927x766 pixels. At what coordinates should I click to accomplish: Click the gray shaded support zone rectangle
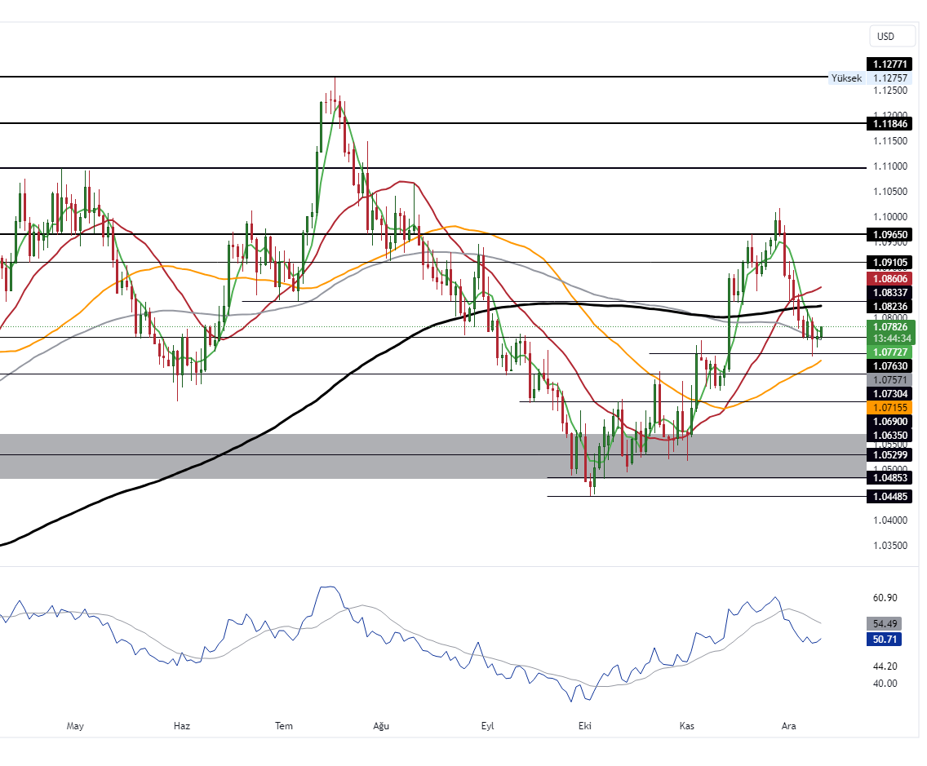pos(326,457)
